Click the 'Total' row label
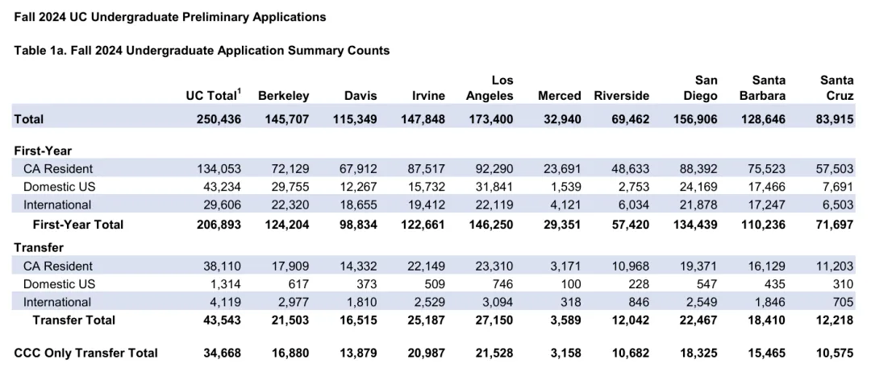 (x=29, y=119)
